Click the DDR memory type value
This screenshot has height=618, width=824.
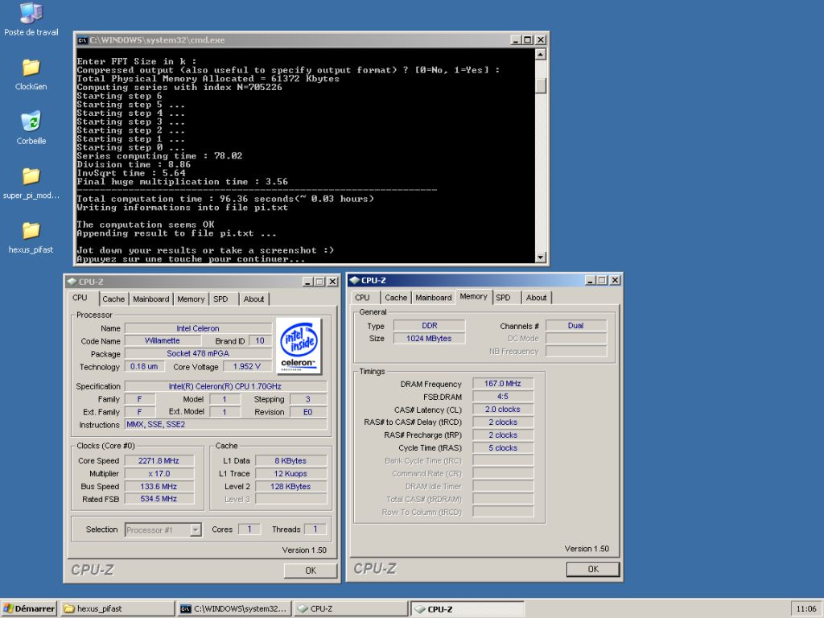[x=430, y=326]
